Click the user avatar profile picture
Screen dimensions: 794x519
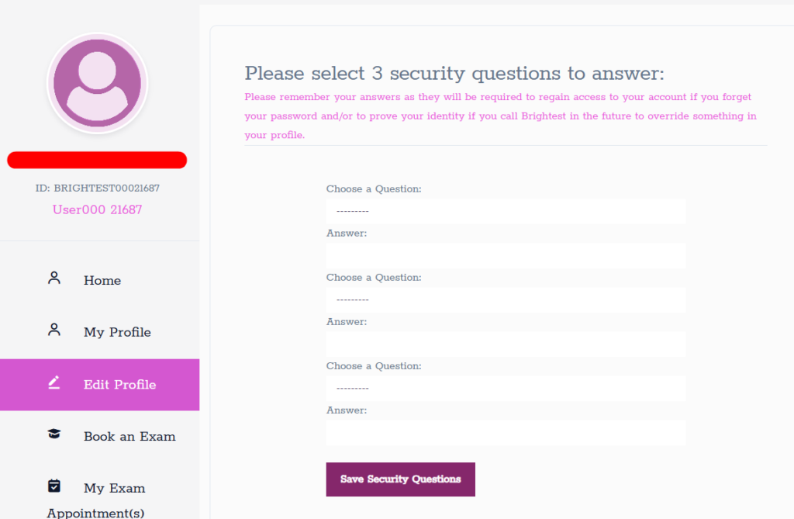98,83
